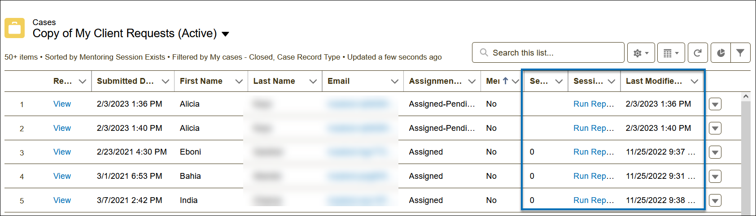Sort by the Last Name column header
The width and height of the screenshot is (756, 216).
(274, 81)
